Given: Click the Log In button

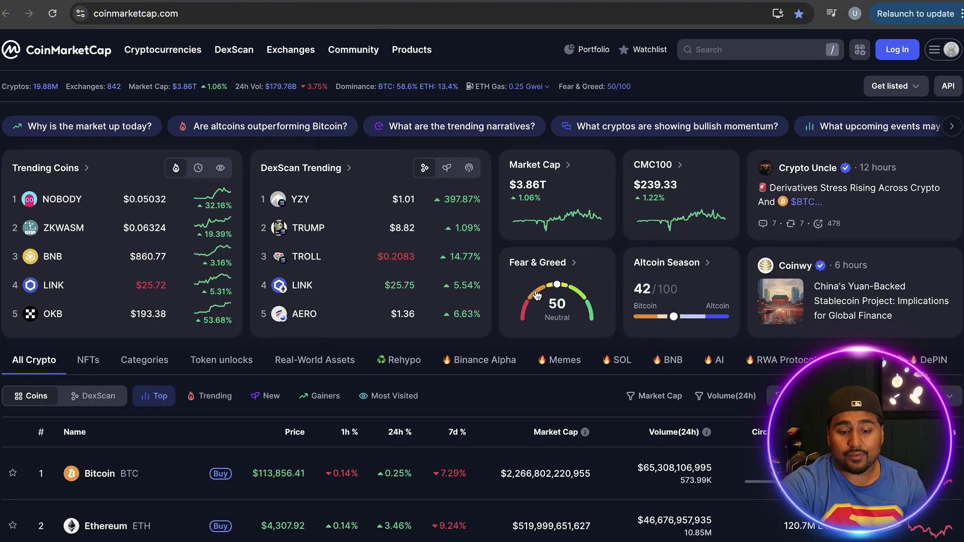Looking at the screenshot, I should pos(897,50).
